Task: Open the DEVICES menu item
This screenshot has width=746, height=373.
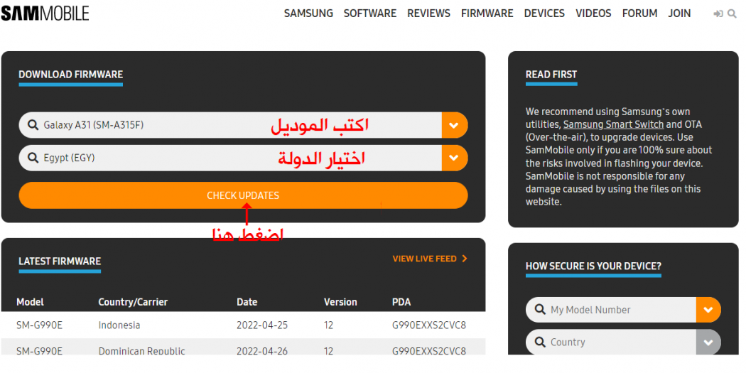Action: tap(545, 13)
